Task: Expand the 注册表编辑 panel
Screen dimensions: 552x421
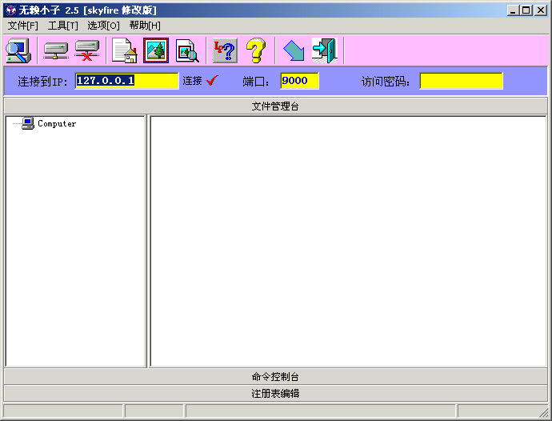Action: tap(275, 393)
